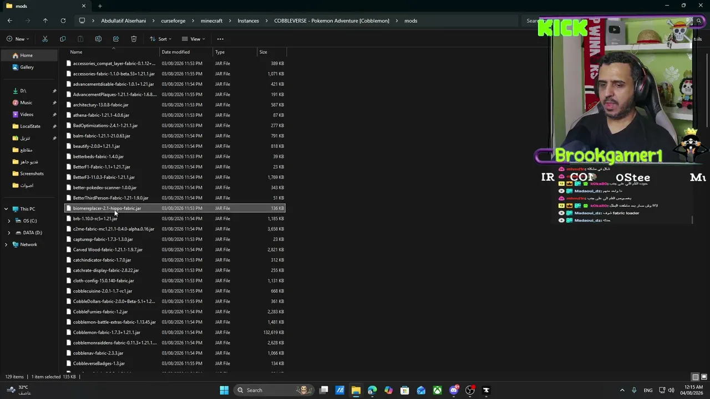Open the CurseForge anvil icon in the taskbar
This screenshot has width=710, height=399.
point(486,390)
